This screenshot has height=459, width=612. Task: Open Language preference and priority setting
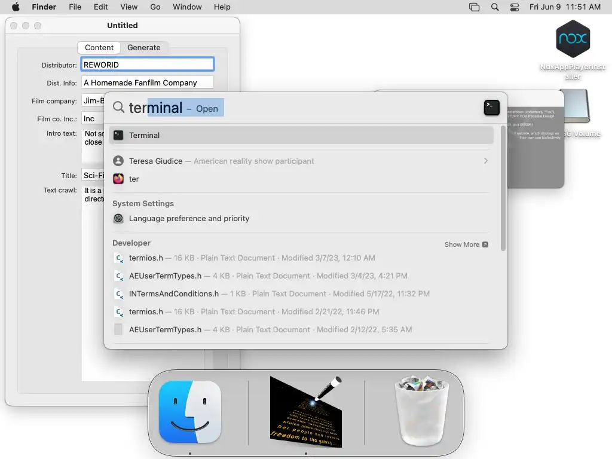[301, 219]
